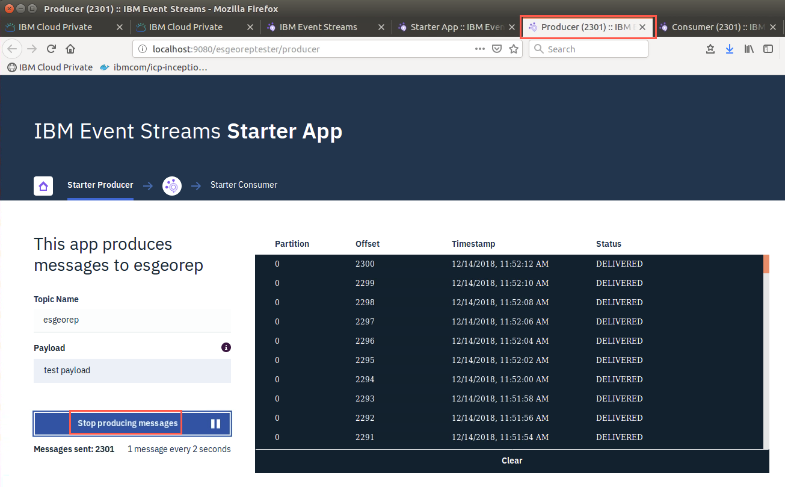Click Stop producing messages
Screen dimensions: 785x487
[x=132, y=423]
